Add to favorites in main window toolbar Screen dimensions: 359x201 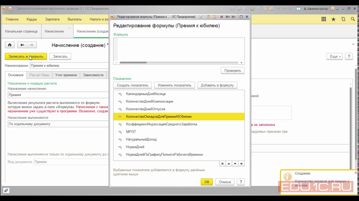[252, 9]
